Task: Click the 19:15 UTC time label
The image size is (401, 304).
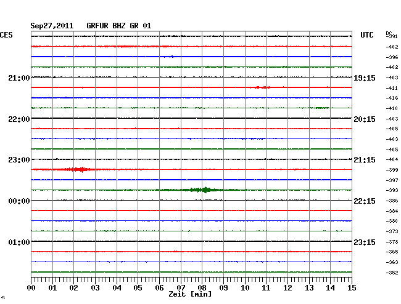Action: [x=365, y=78]
